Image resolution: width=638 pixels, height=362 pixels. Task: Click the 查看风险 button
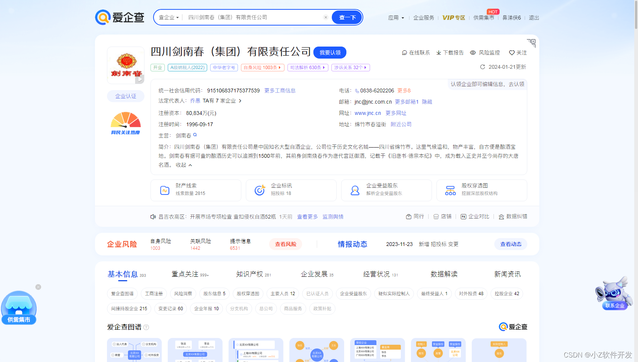click(286, 244)
